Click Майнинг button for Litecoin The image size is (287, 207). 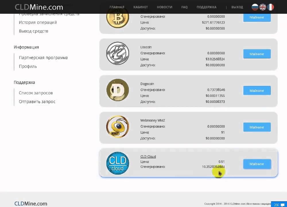tap(257, 54)
